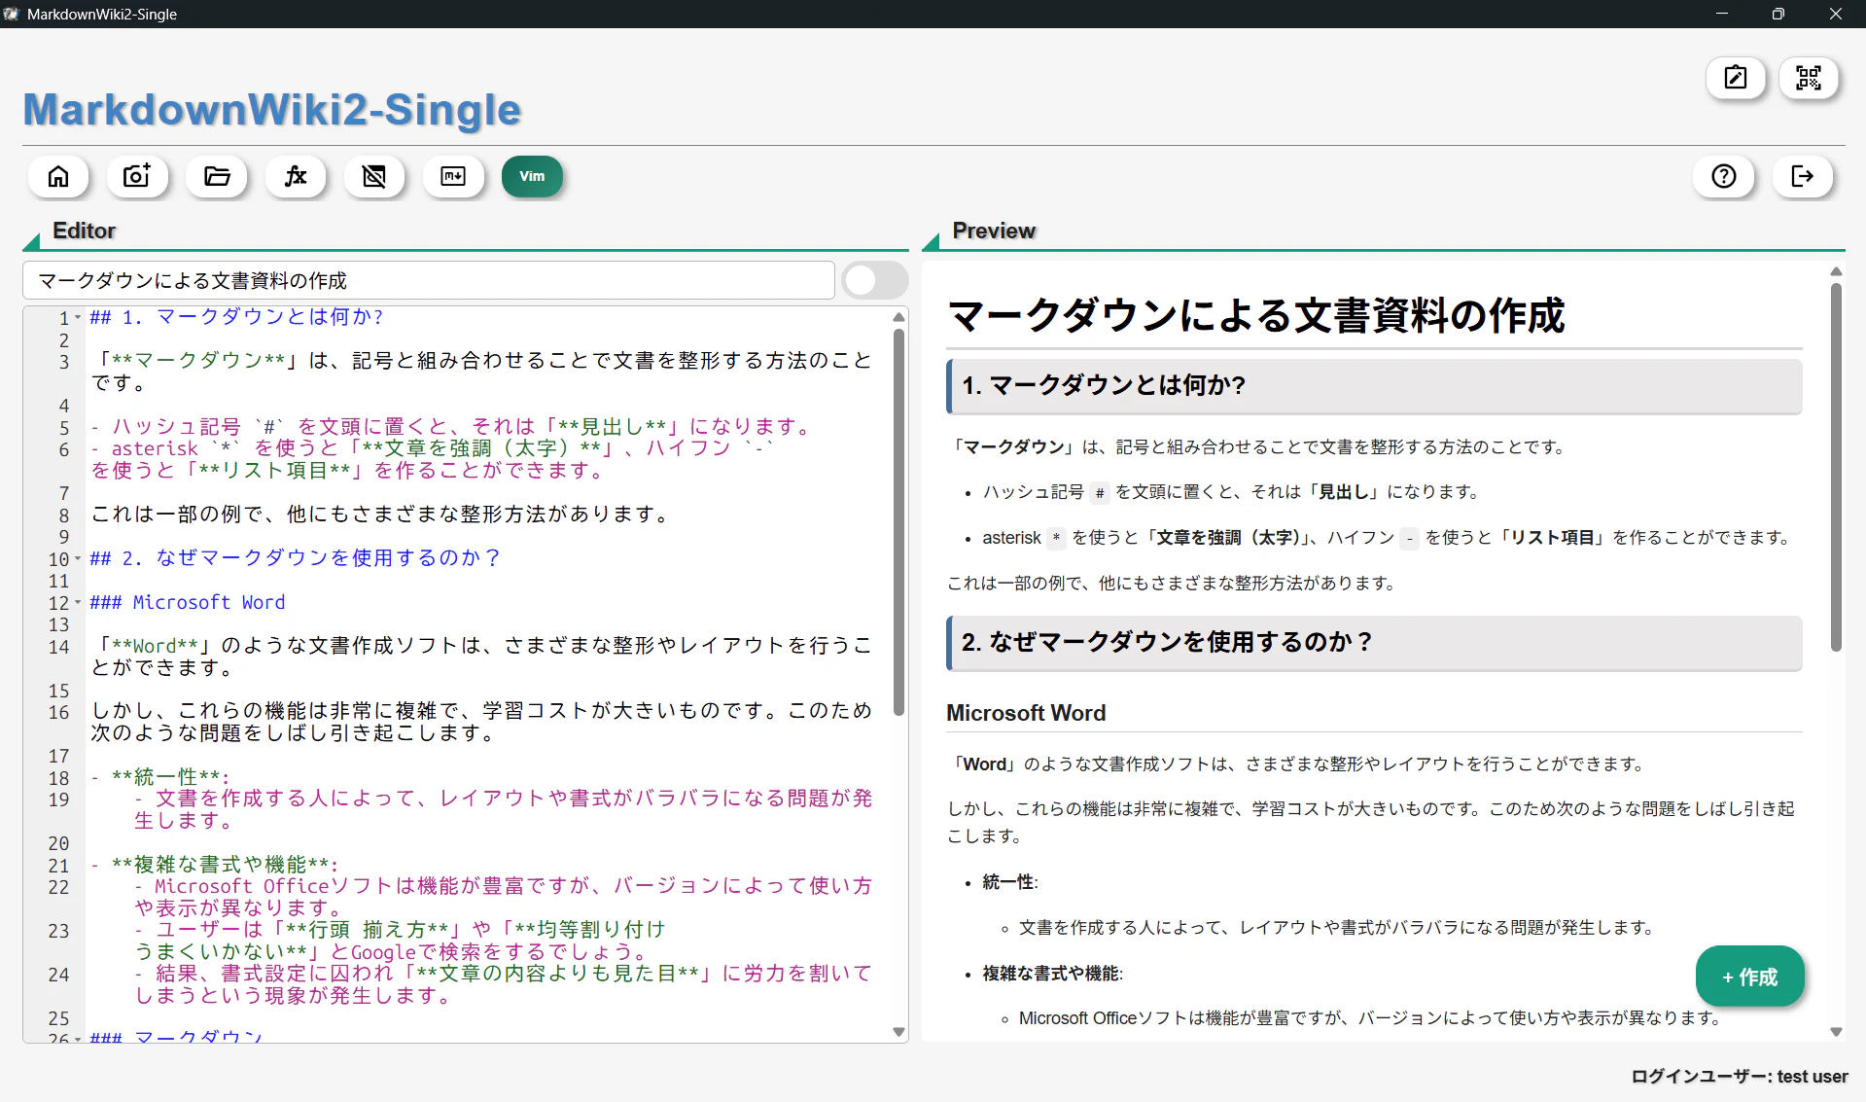Click the green 作成 button
This screenshot has width=1866, height=1102.
[1749, 977]
